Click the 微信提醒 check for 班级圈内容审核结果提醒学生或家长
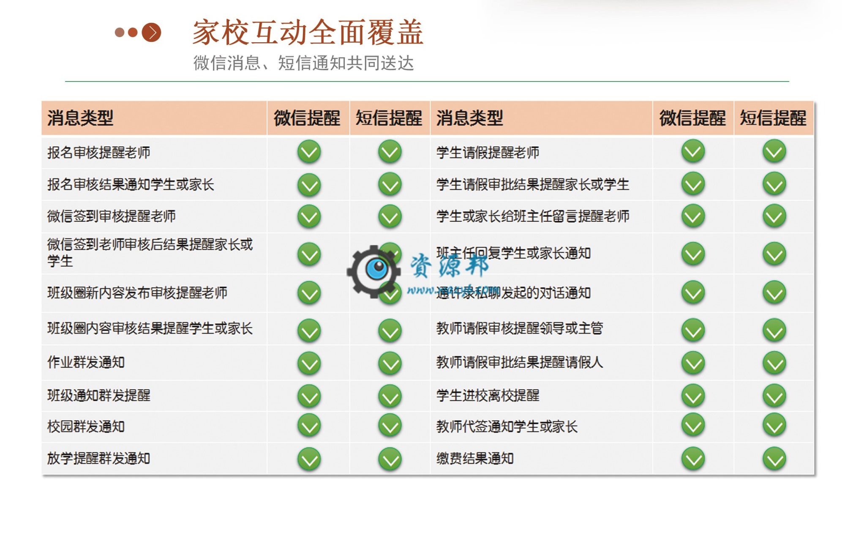Image resolution: width=845 pixels, height=544 pixels. click(x=309, y=330)
